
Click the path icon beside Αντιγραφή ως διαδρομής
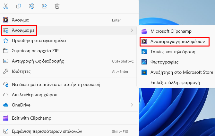(x=6, y=61)
